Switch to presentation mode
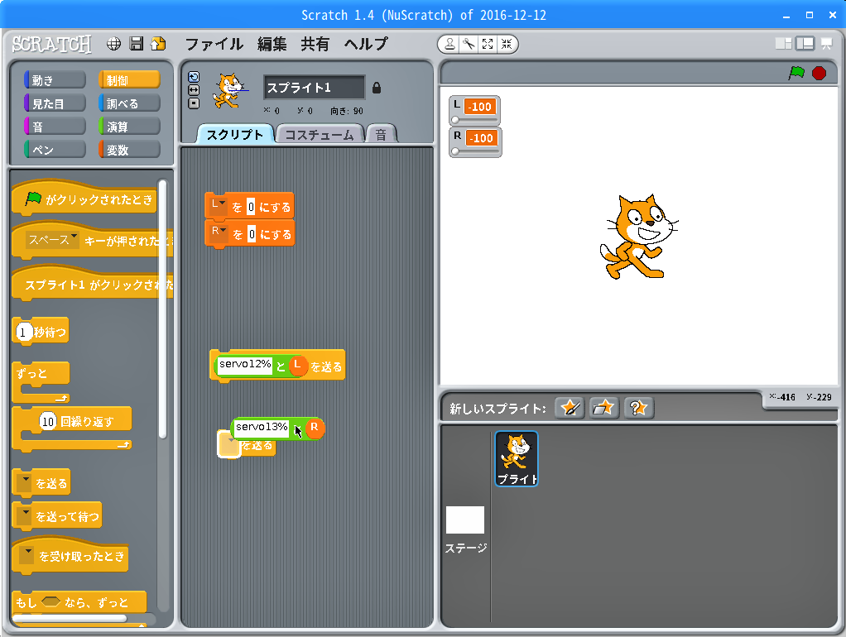Screen dimensions: 846x637 [x=826, y=44]
